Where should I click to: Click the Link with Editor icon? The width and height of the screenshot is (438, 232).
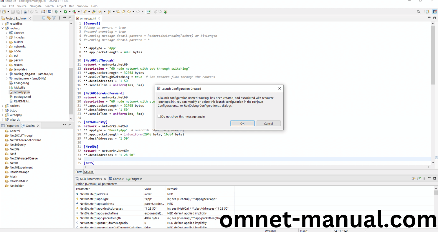coord(49,18)
